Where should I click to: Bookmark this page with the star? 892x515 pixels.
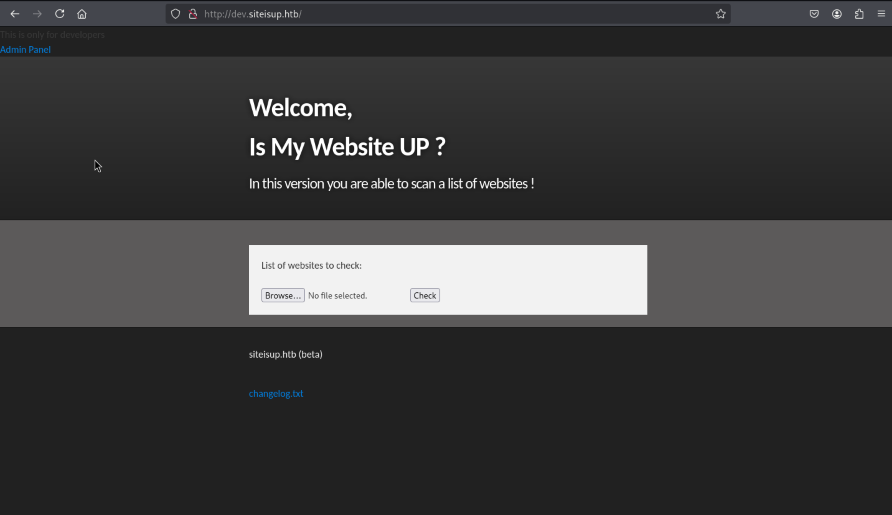(720, 14)
